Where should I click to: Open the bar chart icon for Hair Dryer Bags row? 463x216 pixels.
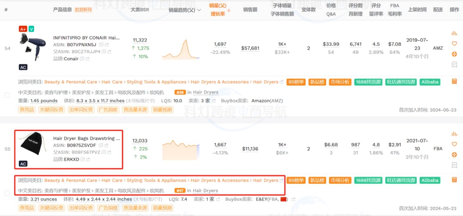tap(454, 134)
